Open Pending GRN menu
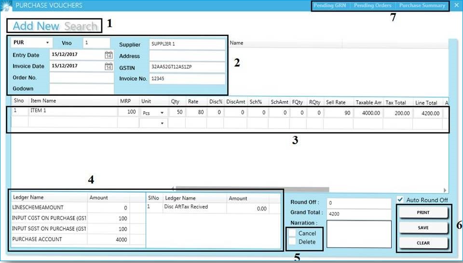463x263 pixels. click(329, 5)
